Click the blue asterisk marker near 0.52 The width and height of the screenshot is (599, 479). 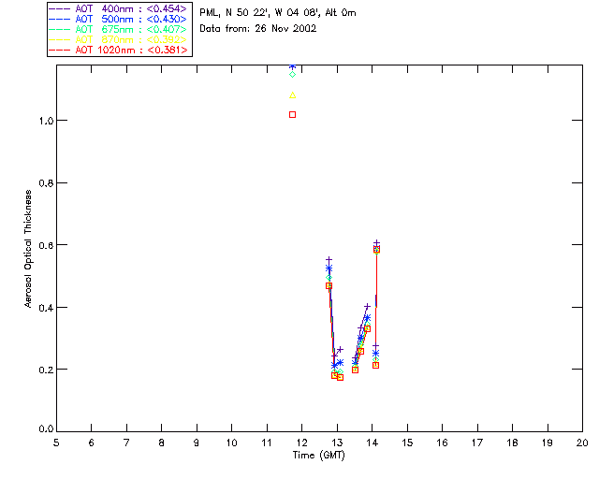point(329,269)
